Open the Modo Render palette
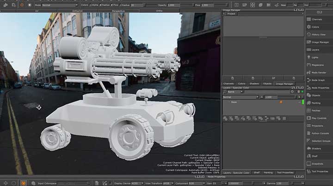The image size is (333, 186). pyautogui.click(x=318, y=72)
